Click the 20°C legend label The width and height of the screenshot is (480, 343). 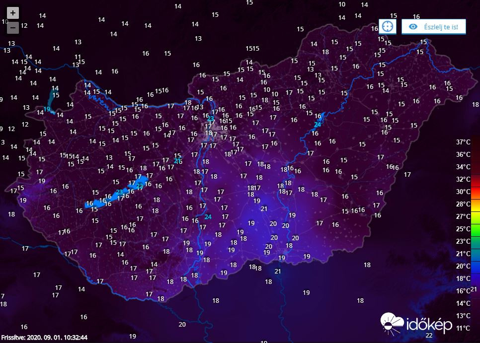(463, 266)
